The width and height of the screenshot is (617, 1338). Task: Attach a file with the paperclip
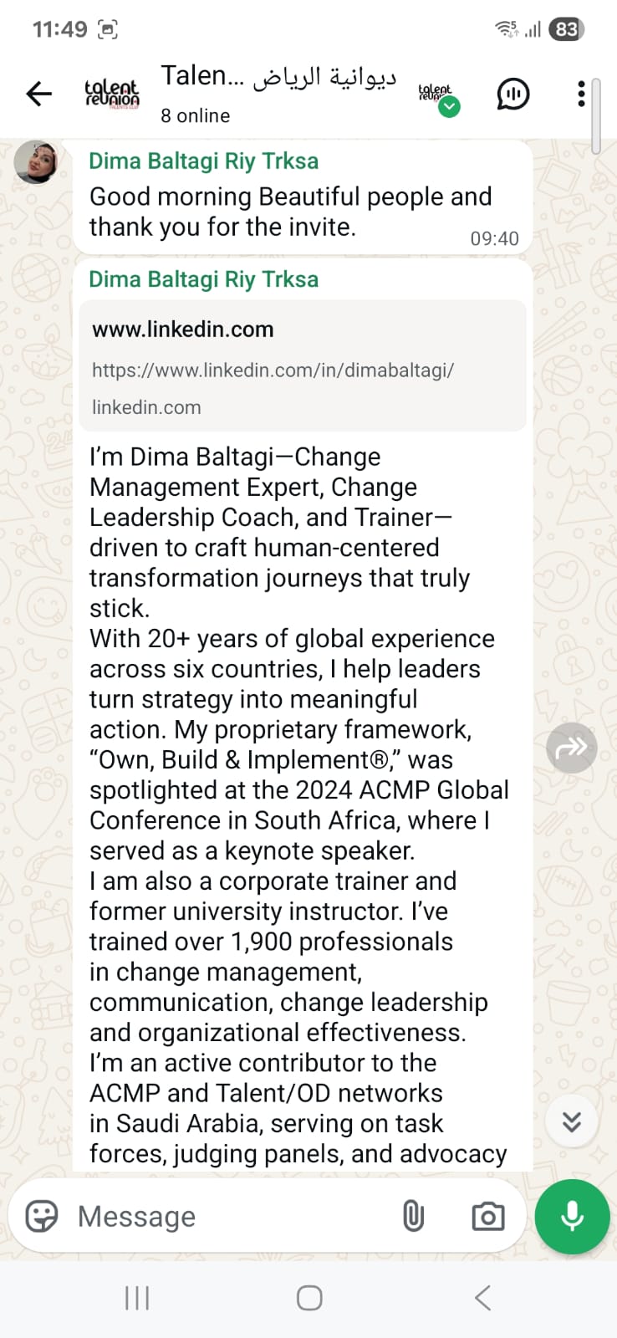click(413, 1217)
